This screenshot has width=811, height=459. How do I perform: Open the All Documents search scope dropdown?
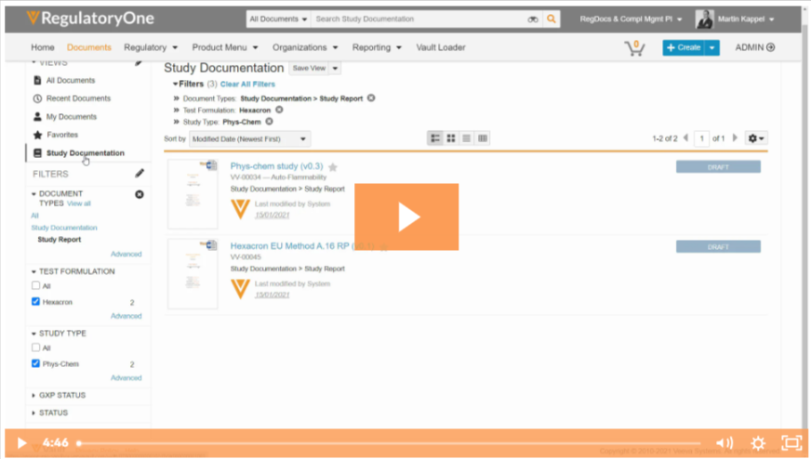[278, 19]
